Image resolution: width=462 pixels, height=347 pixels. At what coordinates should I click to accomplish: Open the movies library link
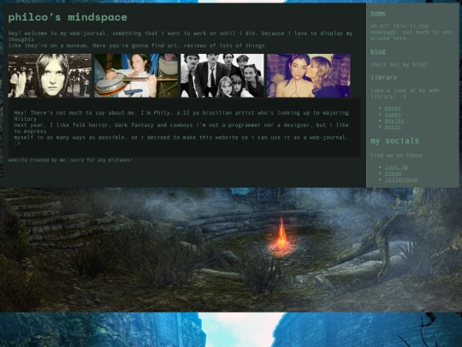click(x=394, y=121)
